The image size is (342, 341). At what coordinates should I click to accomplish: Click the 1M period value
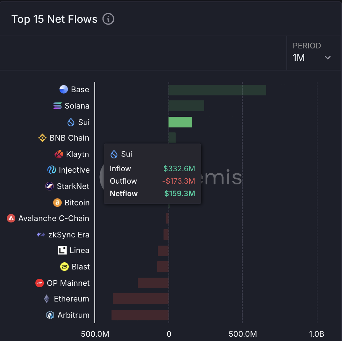[x=299, y=58]
